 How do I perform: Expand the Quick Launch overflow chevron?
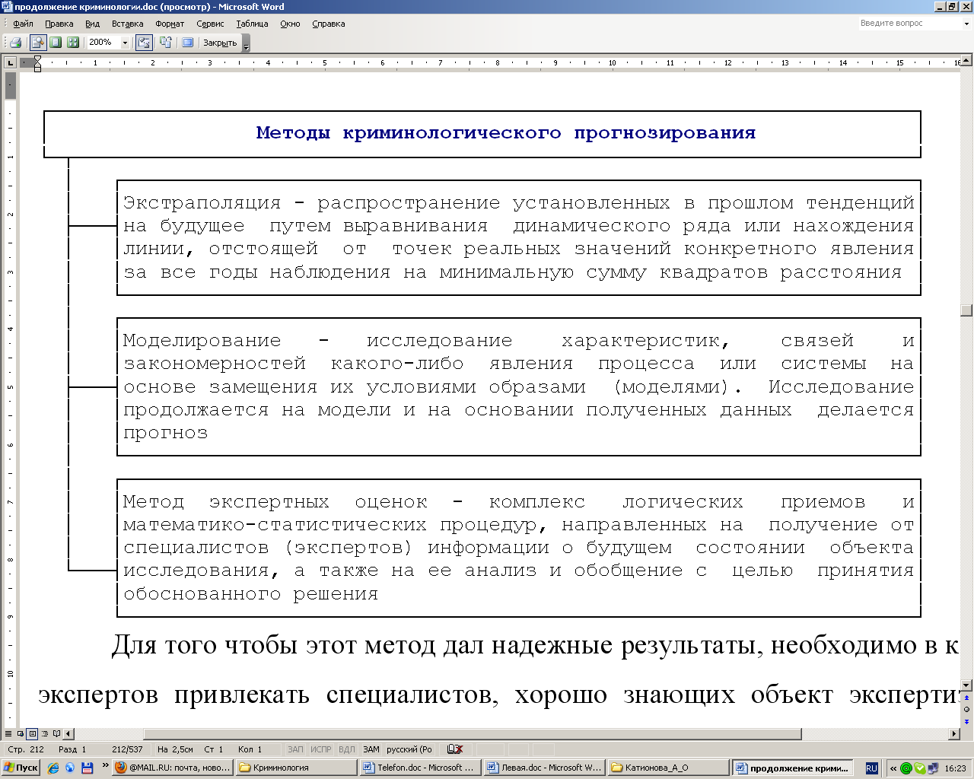tap(105, 766)
